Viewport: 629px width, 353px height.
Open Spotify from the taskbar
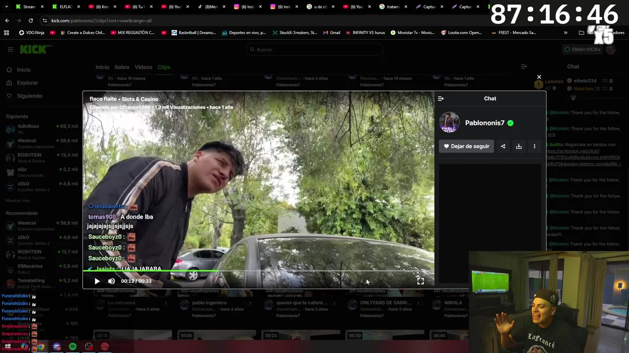(x=73, y=347)
